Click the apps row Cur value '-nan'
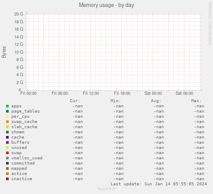Screen dimensions: 213x194 pos(78,106)
